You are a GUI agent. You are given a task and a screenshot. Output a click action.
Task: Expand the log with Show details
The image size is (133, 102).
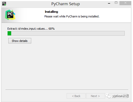(20, 41)
